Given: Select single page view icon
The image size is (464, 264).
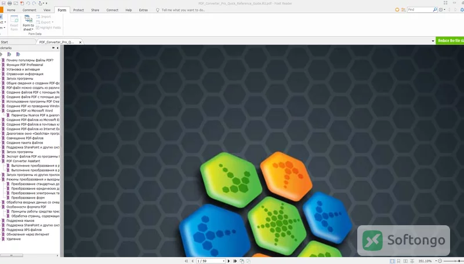Looking at the screenshot, I should [x=392, y=261].
